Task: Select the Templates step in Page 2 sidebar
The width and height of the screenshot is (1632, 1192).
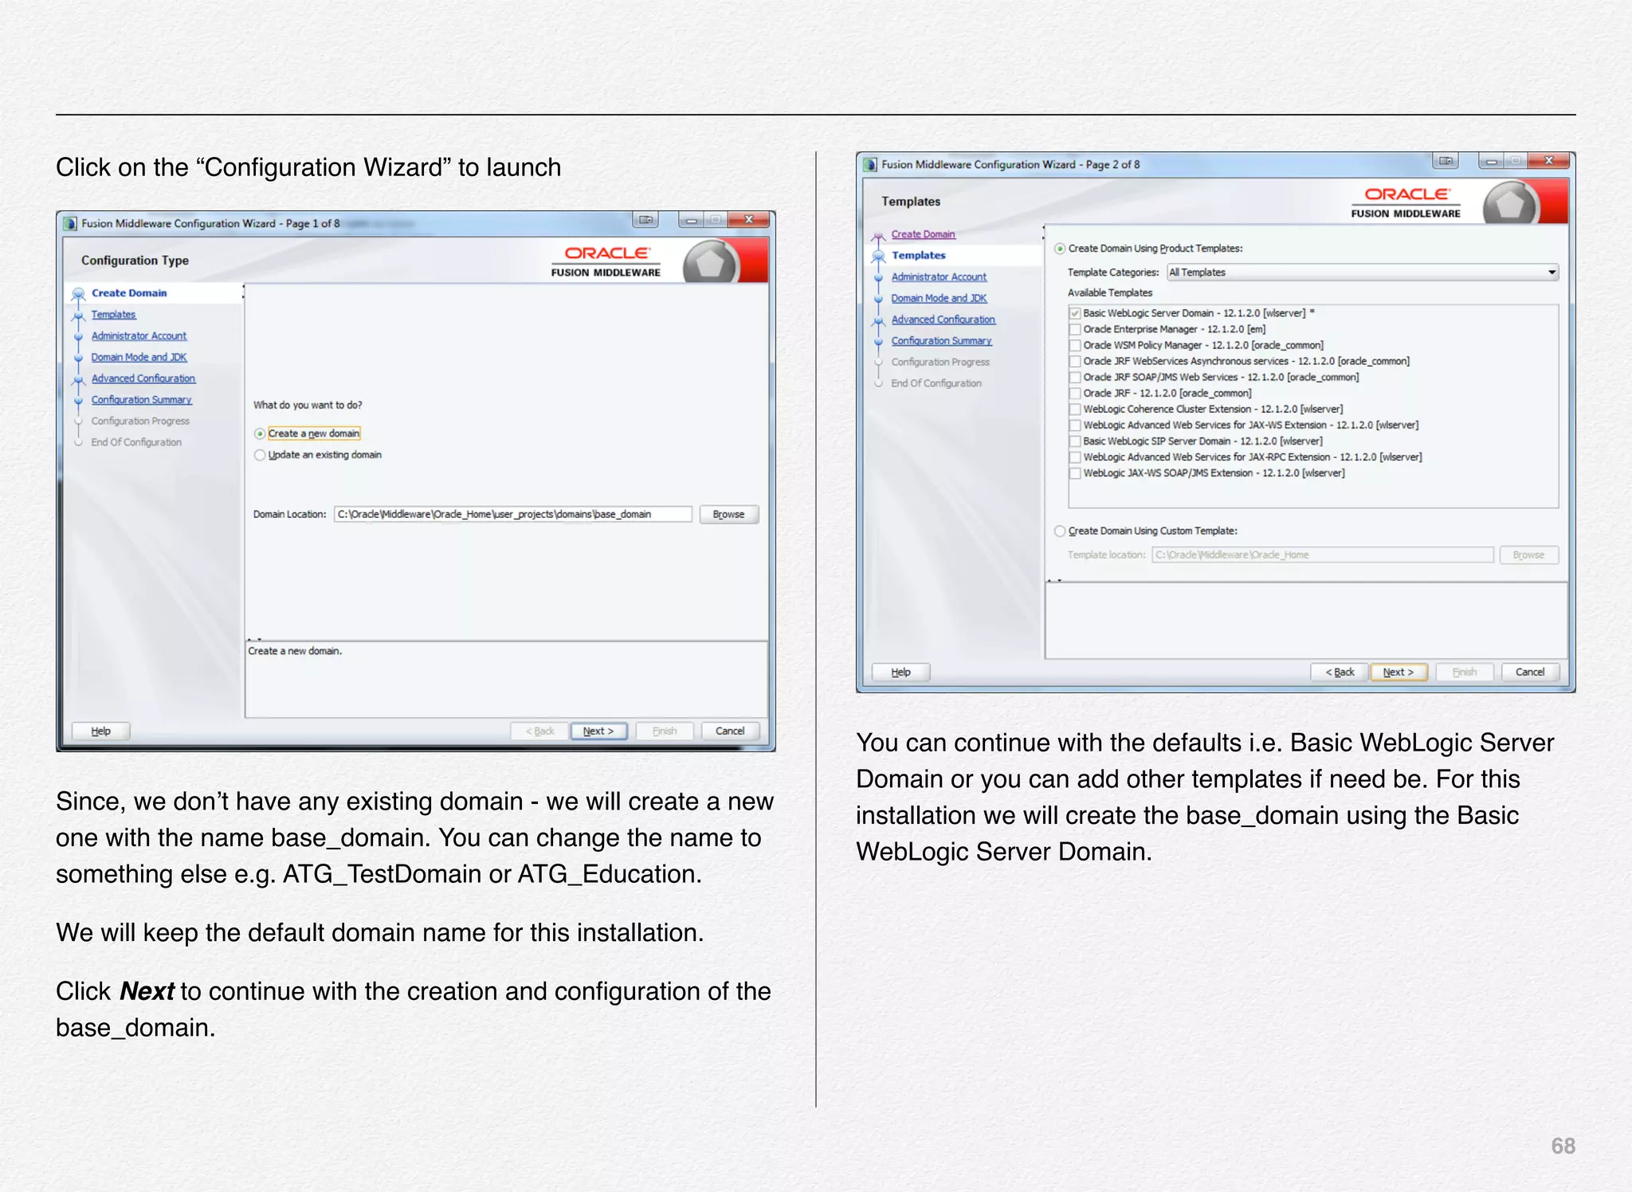Action: tap(918, 255)
